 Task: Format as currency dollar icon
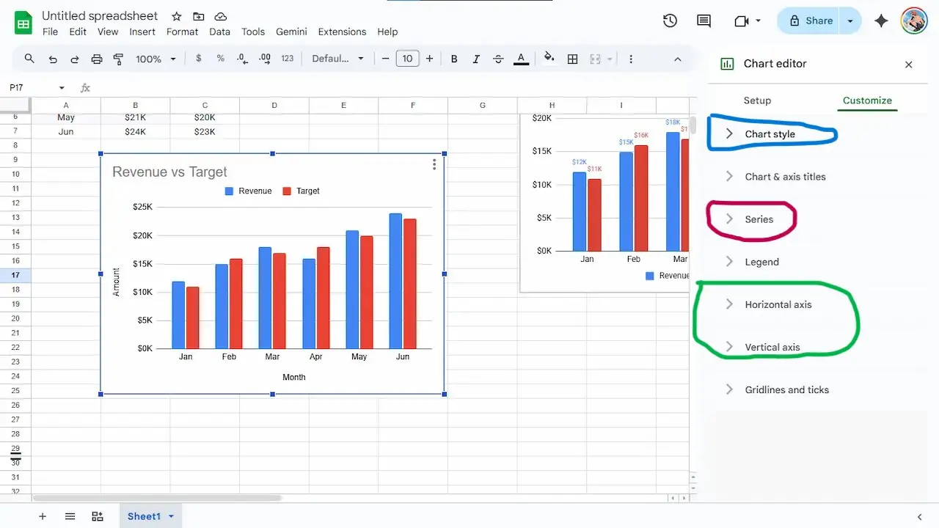tap(198, 59)
